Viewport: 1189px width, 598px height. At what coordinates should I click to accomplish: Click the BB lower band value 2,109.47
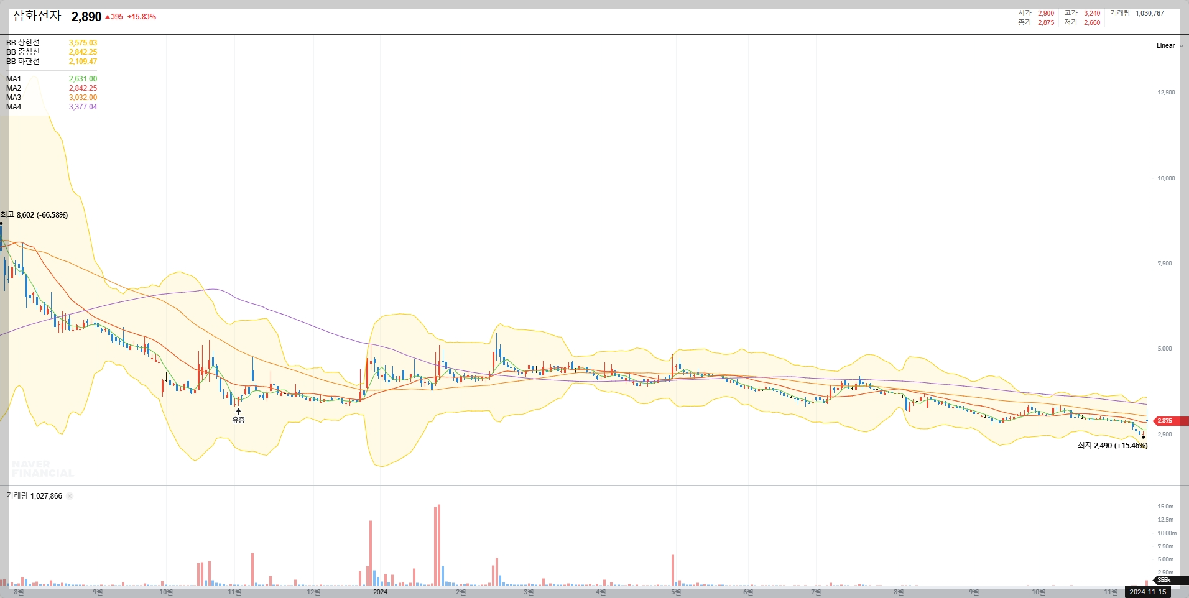(x=83, y=62)
